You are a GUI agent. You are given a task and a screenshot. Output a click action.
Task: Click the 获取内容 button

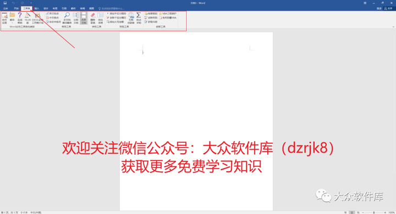pos(151,22)
